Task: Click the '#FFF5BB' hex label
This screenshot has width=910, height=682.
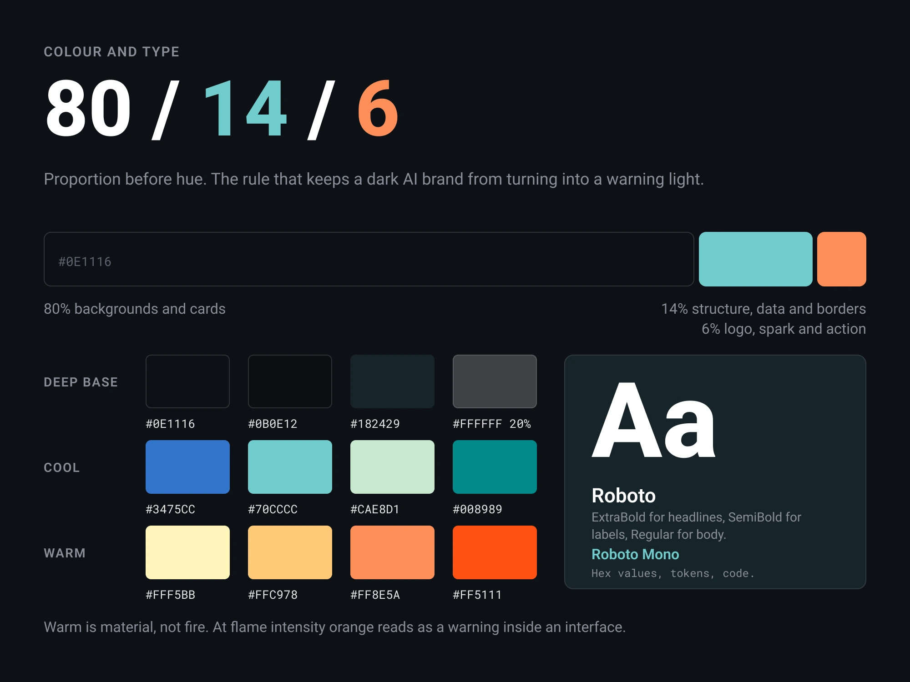Action: pyautogui.click(x=170, y=595)
